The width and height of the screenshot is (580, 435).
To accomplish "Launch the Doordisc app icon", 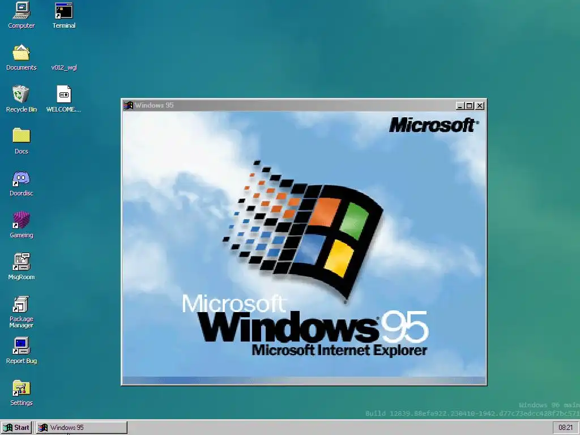I will [x=22, y=183].
